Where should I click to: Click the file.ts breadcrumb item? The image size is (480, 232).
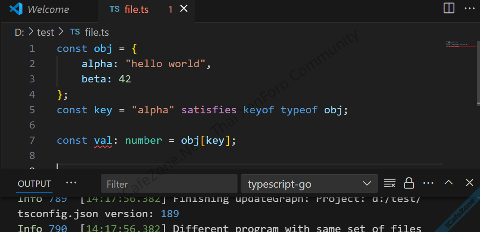click(x=97, y=32)
